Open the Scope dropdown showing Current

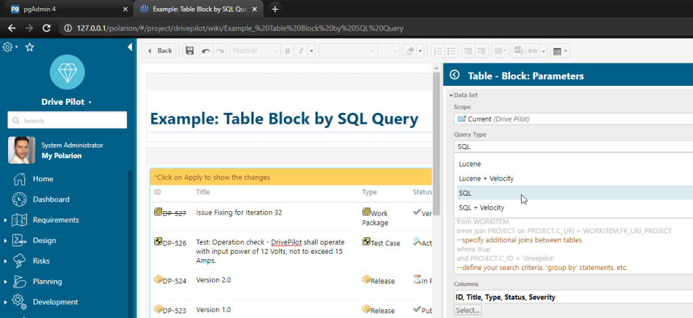(573, 119)
